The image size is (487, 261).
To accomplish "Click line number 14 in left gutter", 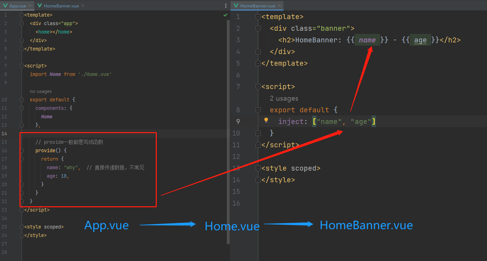I will [4, 134].
